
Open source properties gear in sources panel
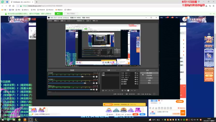(x=128, y=91)
